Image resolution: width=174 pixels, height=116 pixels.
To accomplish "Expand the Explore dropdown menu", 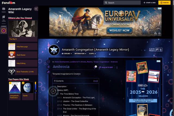I will 67,54.
